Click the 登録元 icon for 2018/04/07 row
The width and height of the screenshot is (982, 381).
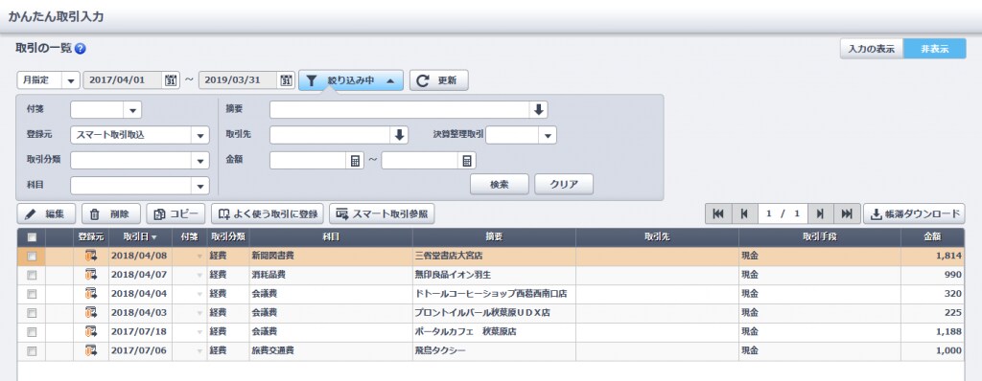[x=91, y=275]
